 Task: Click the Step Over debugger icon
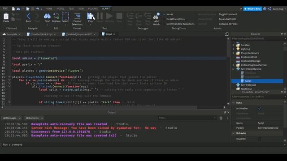(139, 17)
